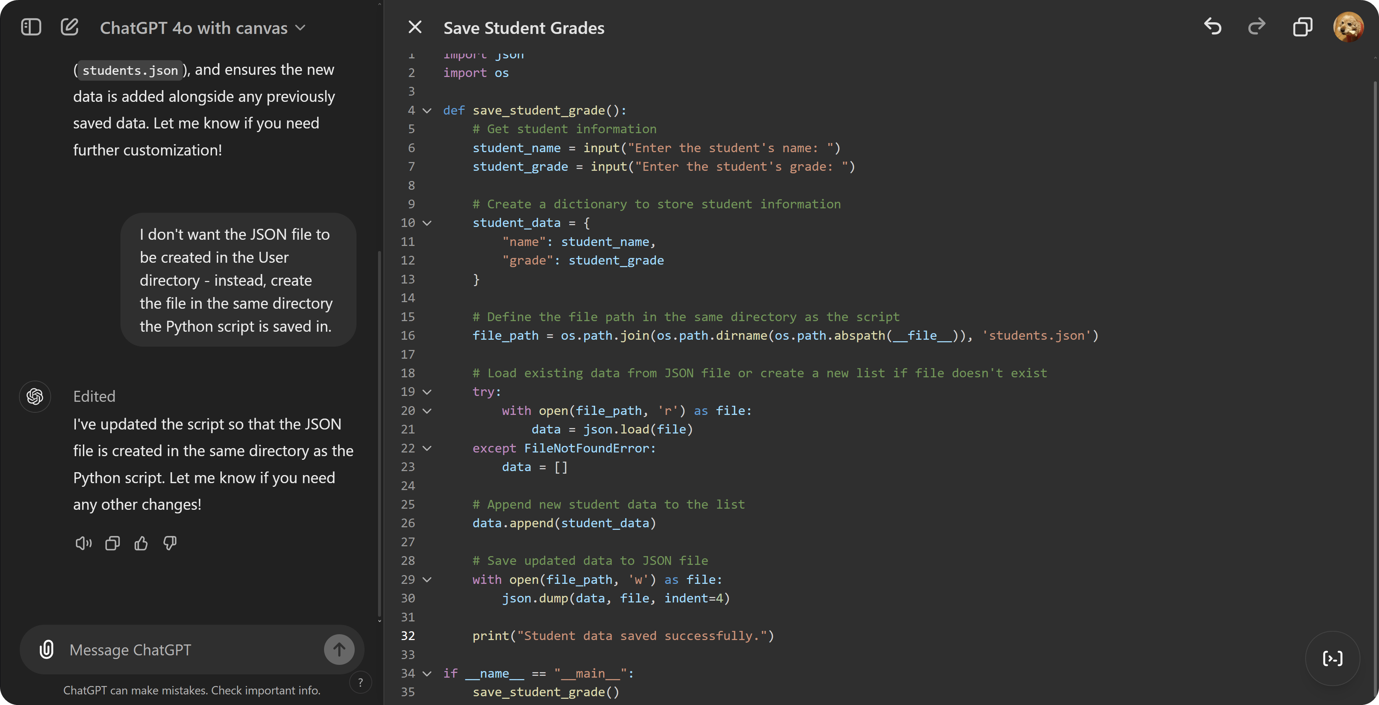Give thumbs up on the response
Image resolution: width=1379 pixels, height=705 pixels.
pyautogui.click(x=140, y=543)
